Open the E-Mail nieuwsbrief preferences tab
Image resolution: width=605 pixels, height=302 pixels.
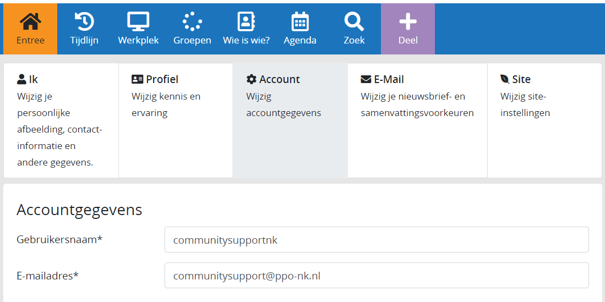point(417,120)
